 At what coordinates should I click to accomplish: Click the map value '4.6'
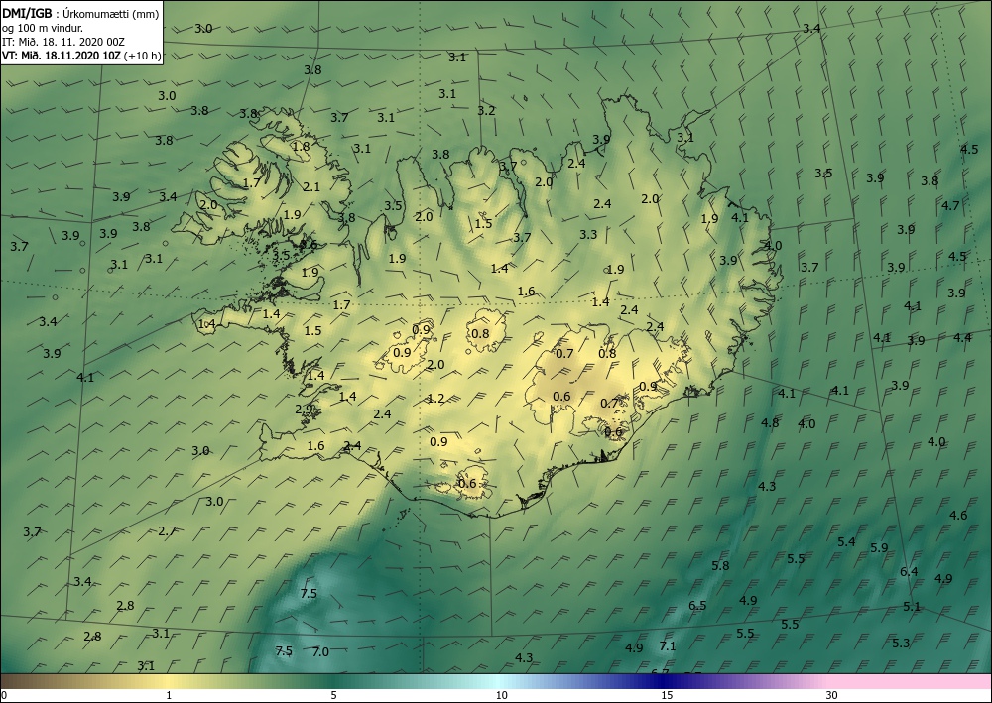(x=958, y=516)
